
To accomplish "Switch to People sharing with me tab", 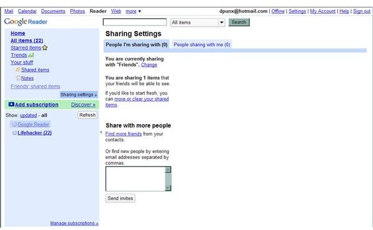I will coord(201,45).
